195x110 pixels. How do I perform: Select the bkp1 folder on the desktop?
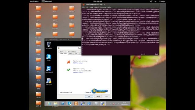pos(38,9)
